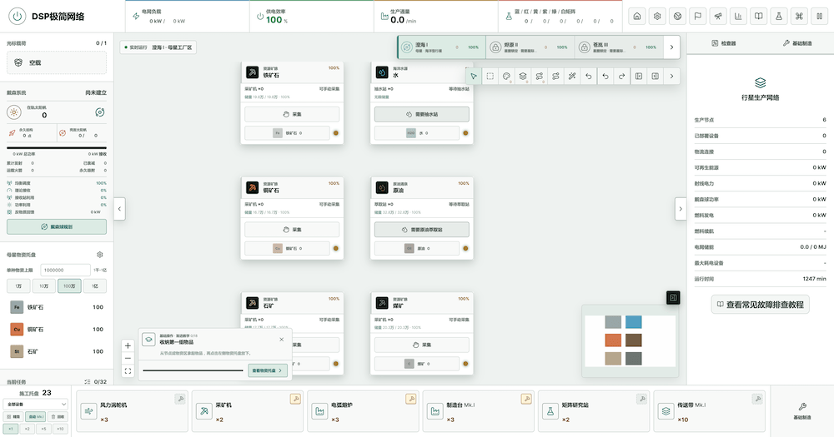Select the ×2 build multiplier

tap(28, 429)
